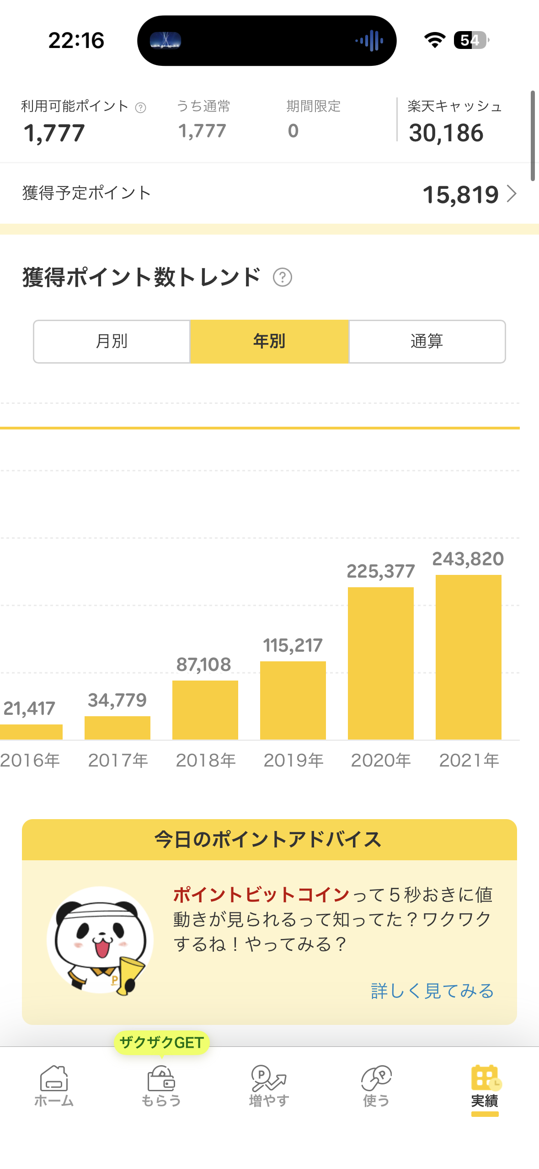Tap the ザクザクGET badge
The width and height of the screenshot is (539, 1169).
[161, 1042]
